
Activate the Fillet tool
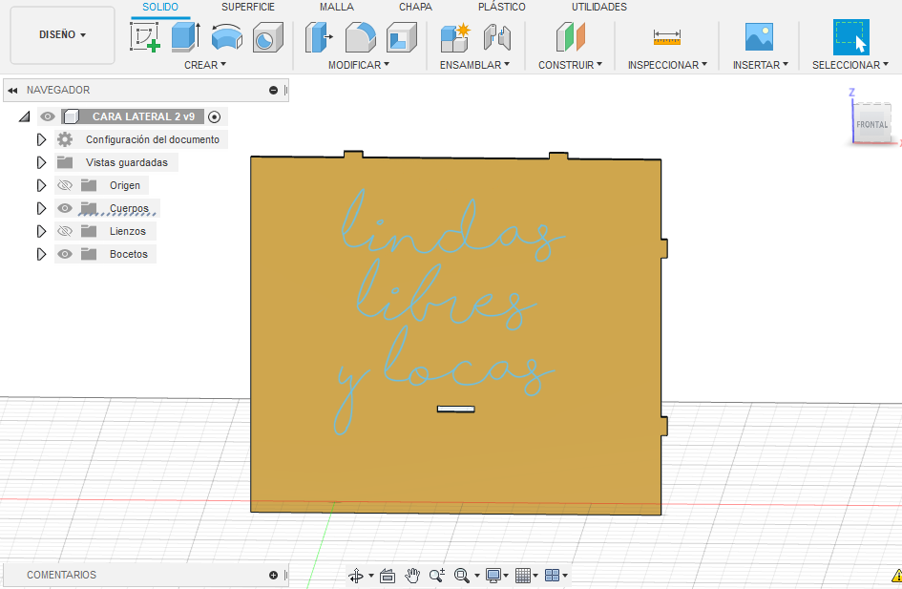click(x=360, y=37)
